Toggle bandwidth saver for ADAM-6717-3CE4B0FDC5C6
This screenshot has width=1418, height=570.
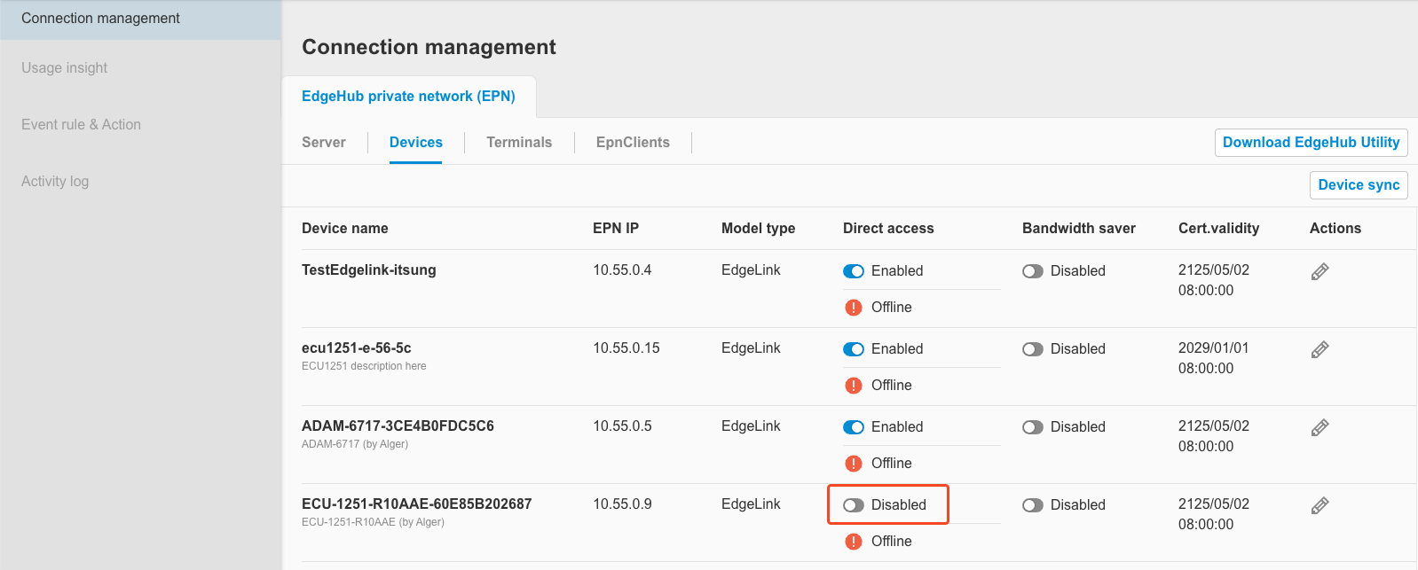coord(1033,427)
